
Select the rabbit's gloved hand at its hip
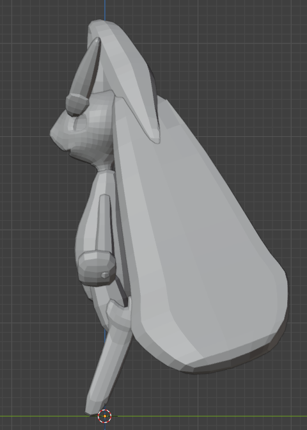(x=97, y=269)
